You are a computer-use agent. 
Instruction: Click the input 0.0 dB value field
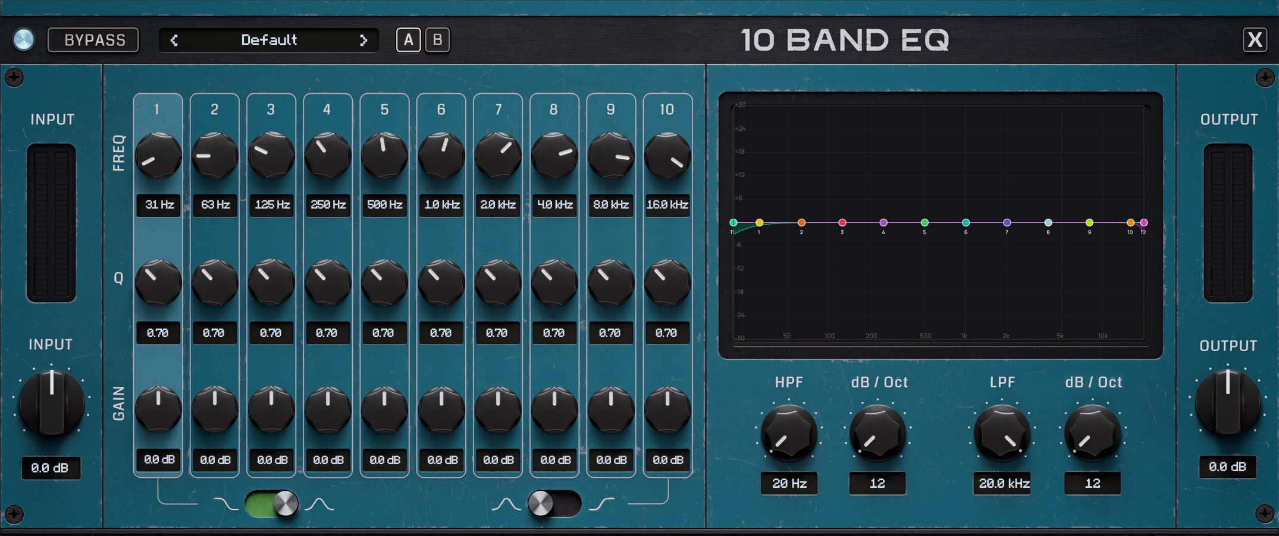[x=51, y=468]
